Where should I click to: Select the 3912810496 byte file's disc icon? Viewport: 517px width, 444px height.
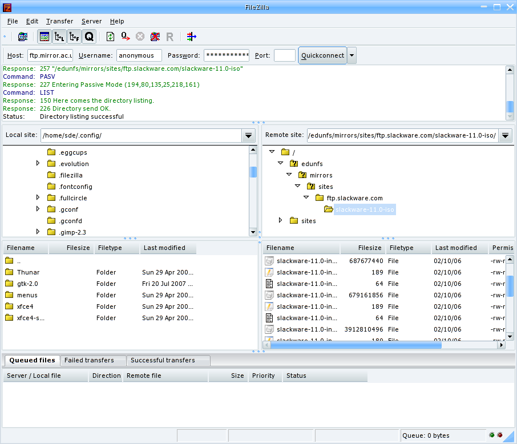coord(269,329)
